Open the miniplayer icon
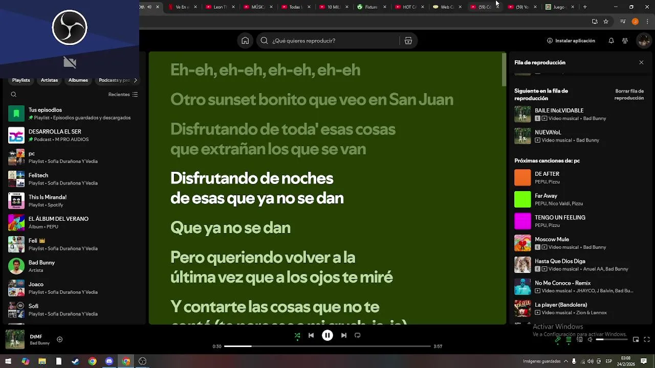Image resolution: width=655 pixels, height=368 pixels. point(636,339)
